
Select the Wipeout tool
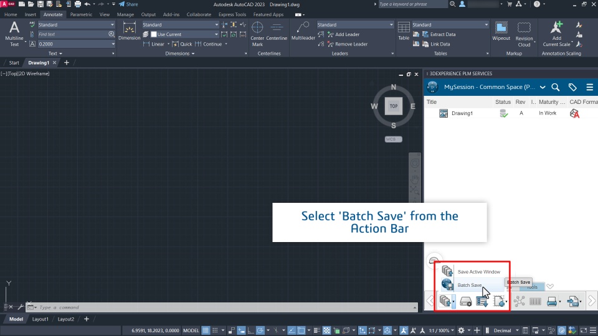pos(501,31)
